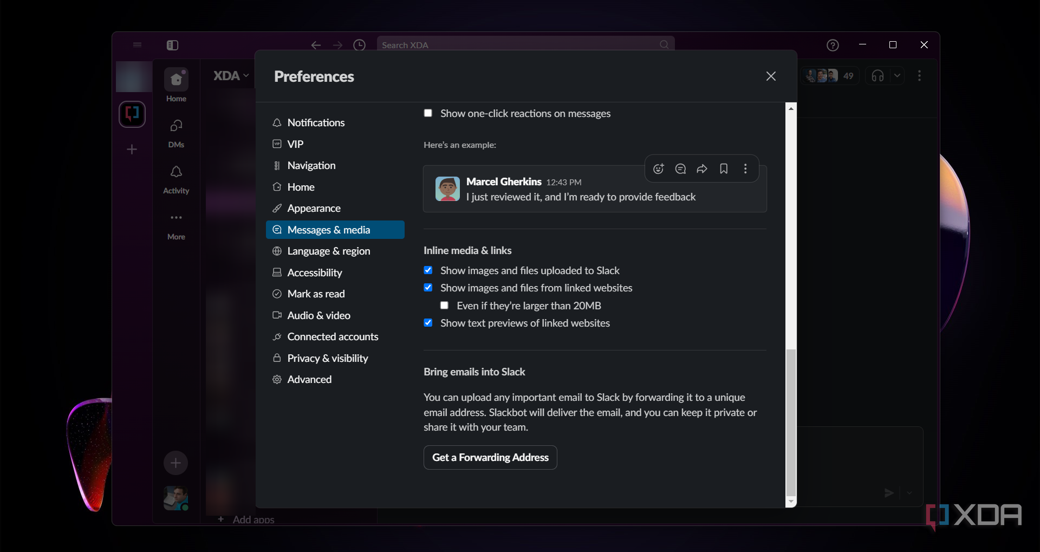
Task: Open channel options three-dot menu
Action: tap(919, 76)
